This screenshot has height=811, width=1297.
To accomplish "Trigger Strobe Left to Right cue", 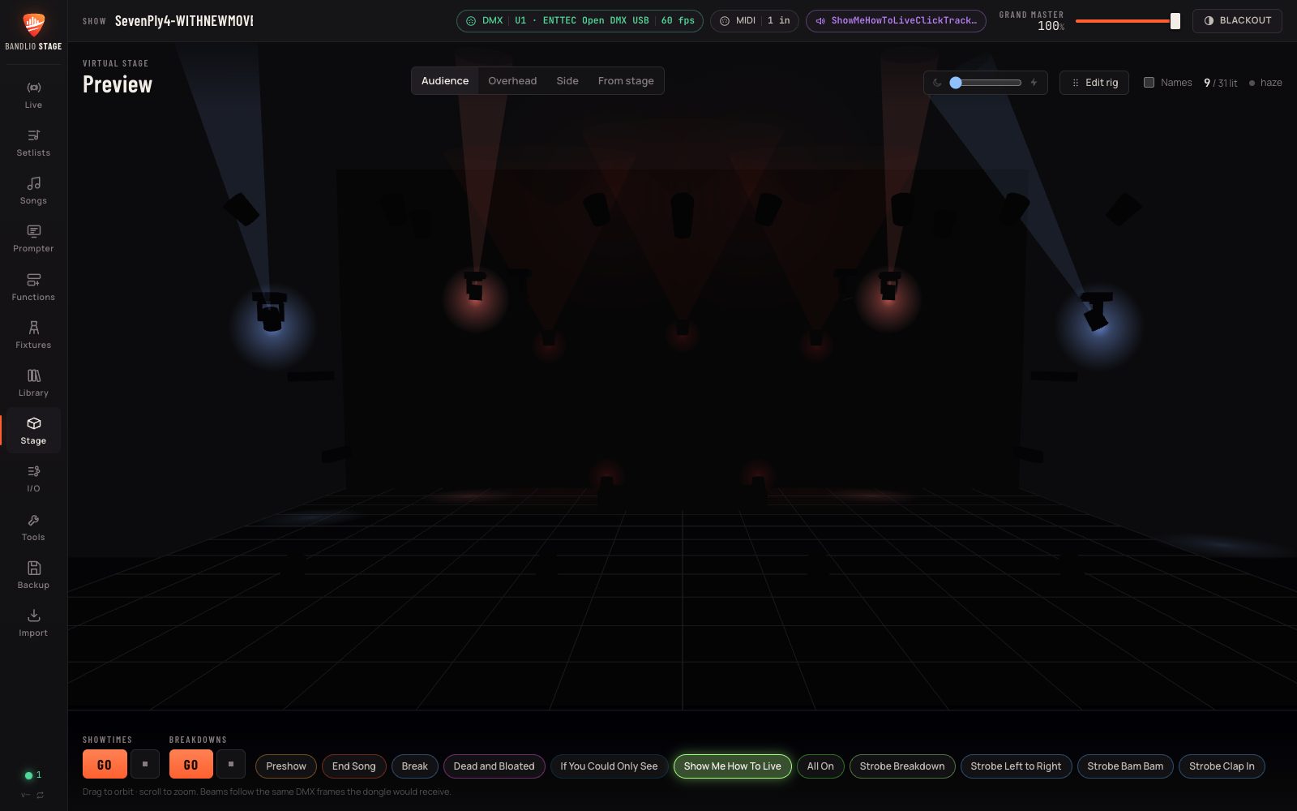I will pyautogui.click(x=1017, y=766).
